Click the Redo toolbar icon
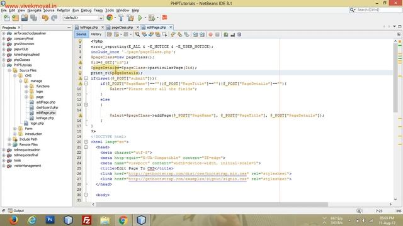The image size is (403, 226). pyautogui.click(x=54, y=18)
